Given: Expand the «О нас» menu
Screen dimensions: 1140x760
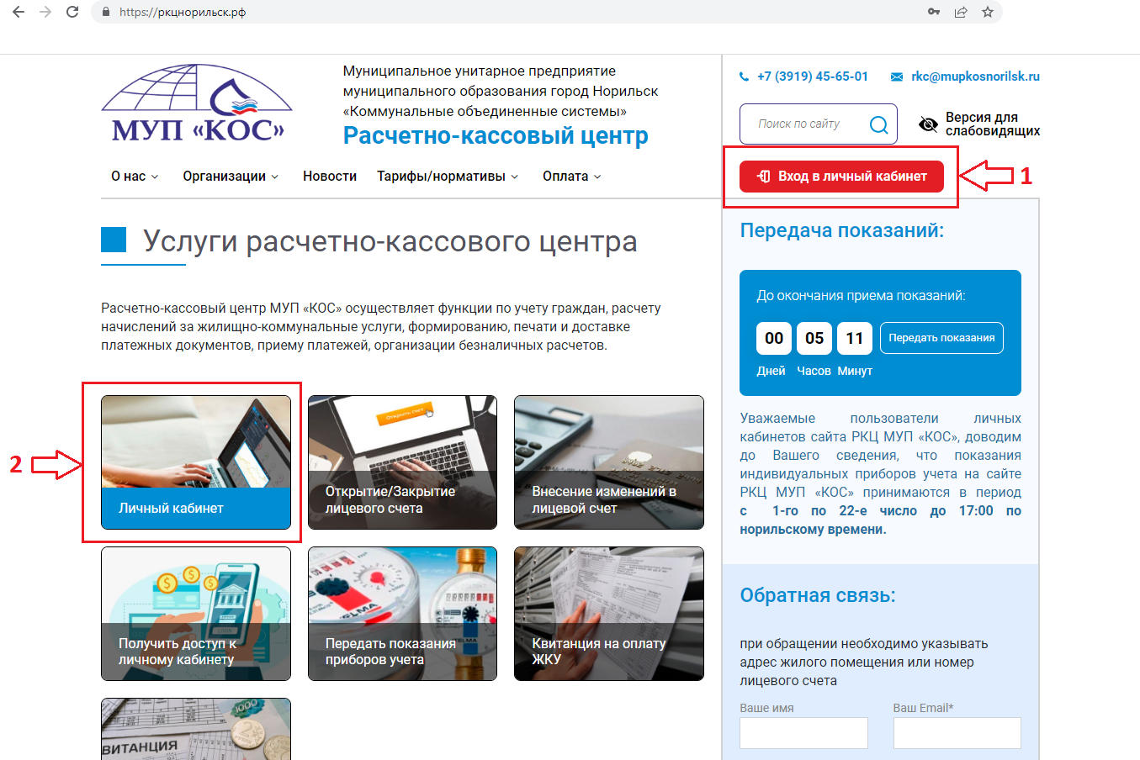Looking at the screenshot, I should [x=135, y=177].
